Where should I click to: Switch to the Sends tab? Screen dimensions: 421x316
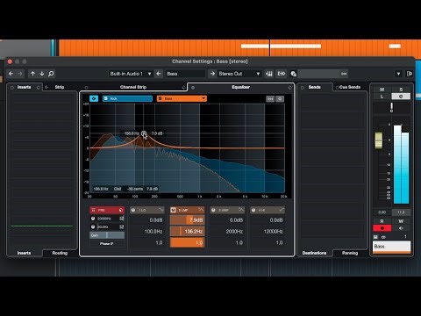pyautogui.click(x=314, y=87)
